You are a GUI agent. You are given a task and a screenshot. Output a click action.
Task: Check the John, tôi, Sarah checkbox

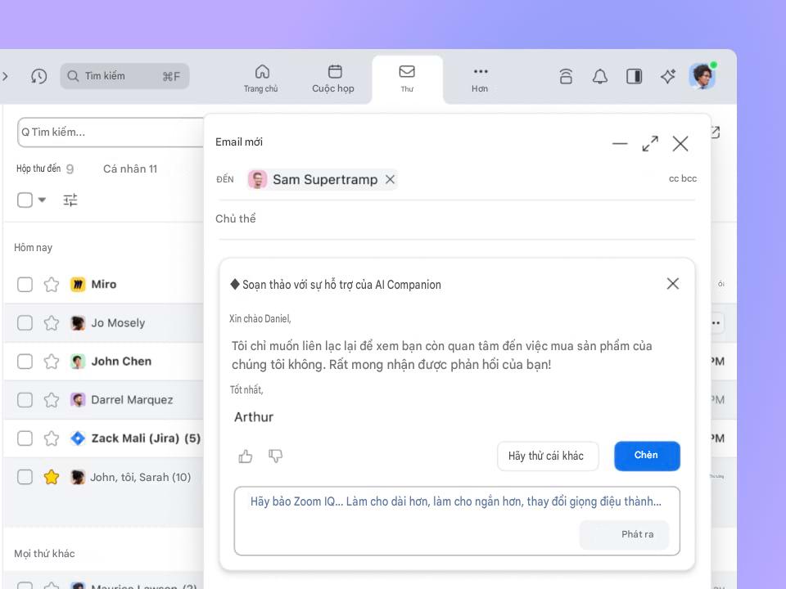pos(25,477)
